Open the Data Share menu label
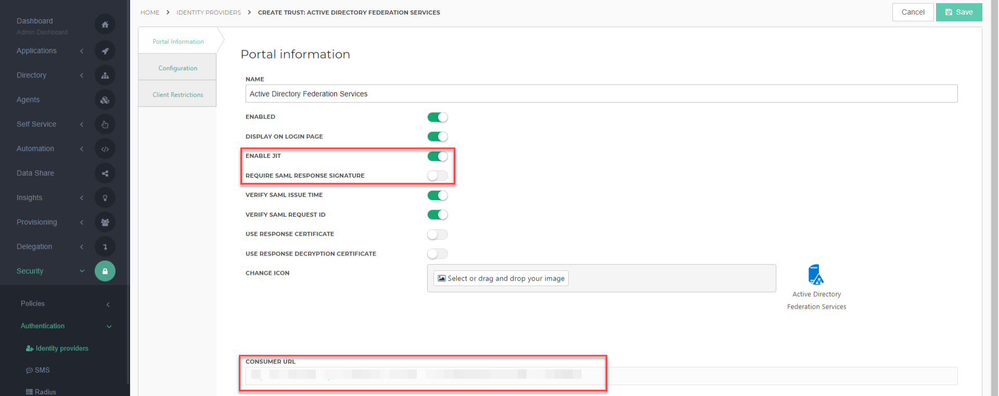 pos(35,173)
